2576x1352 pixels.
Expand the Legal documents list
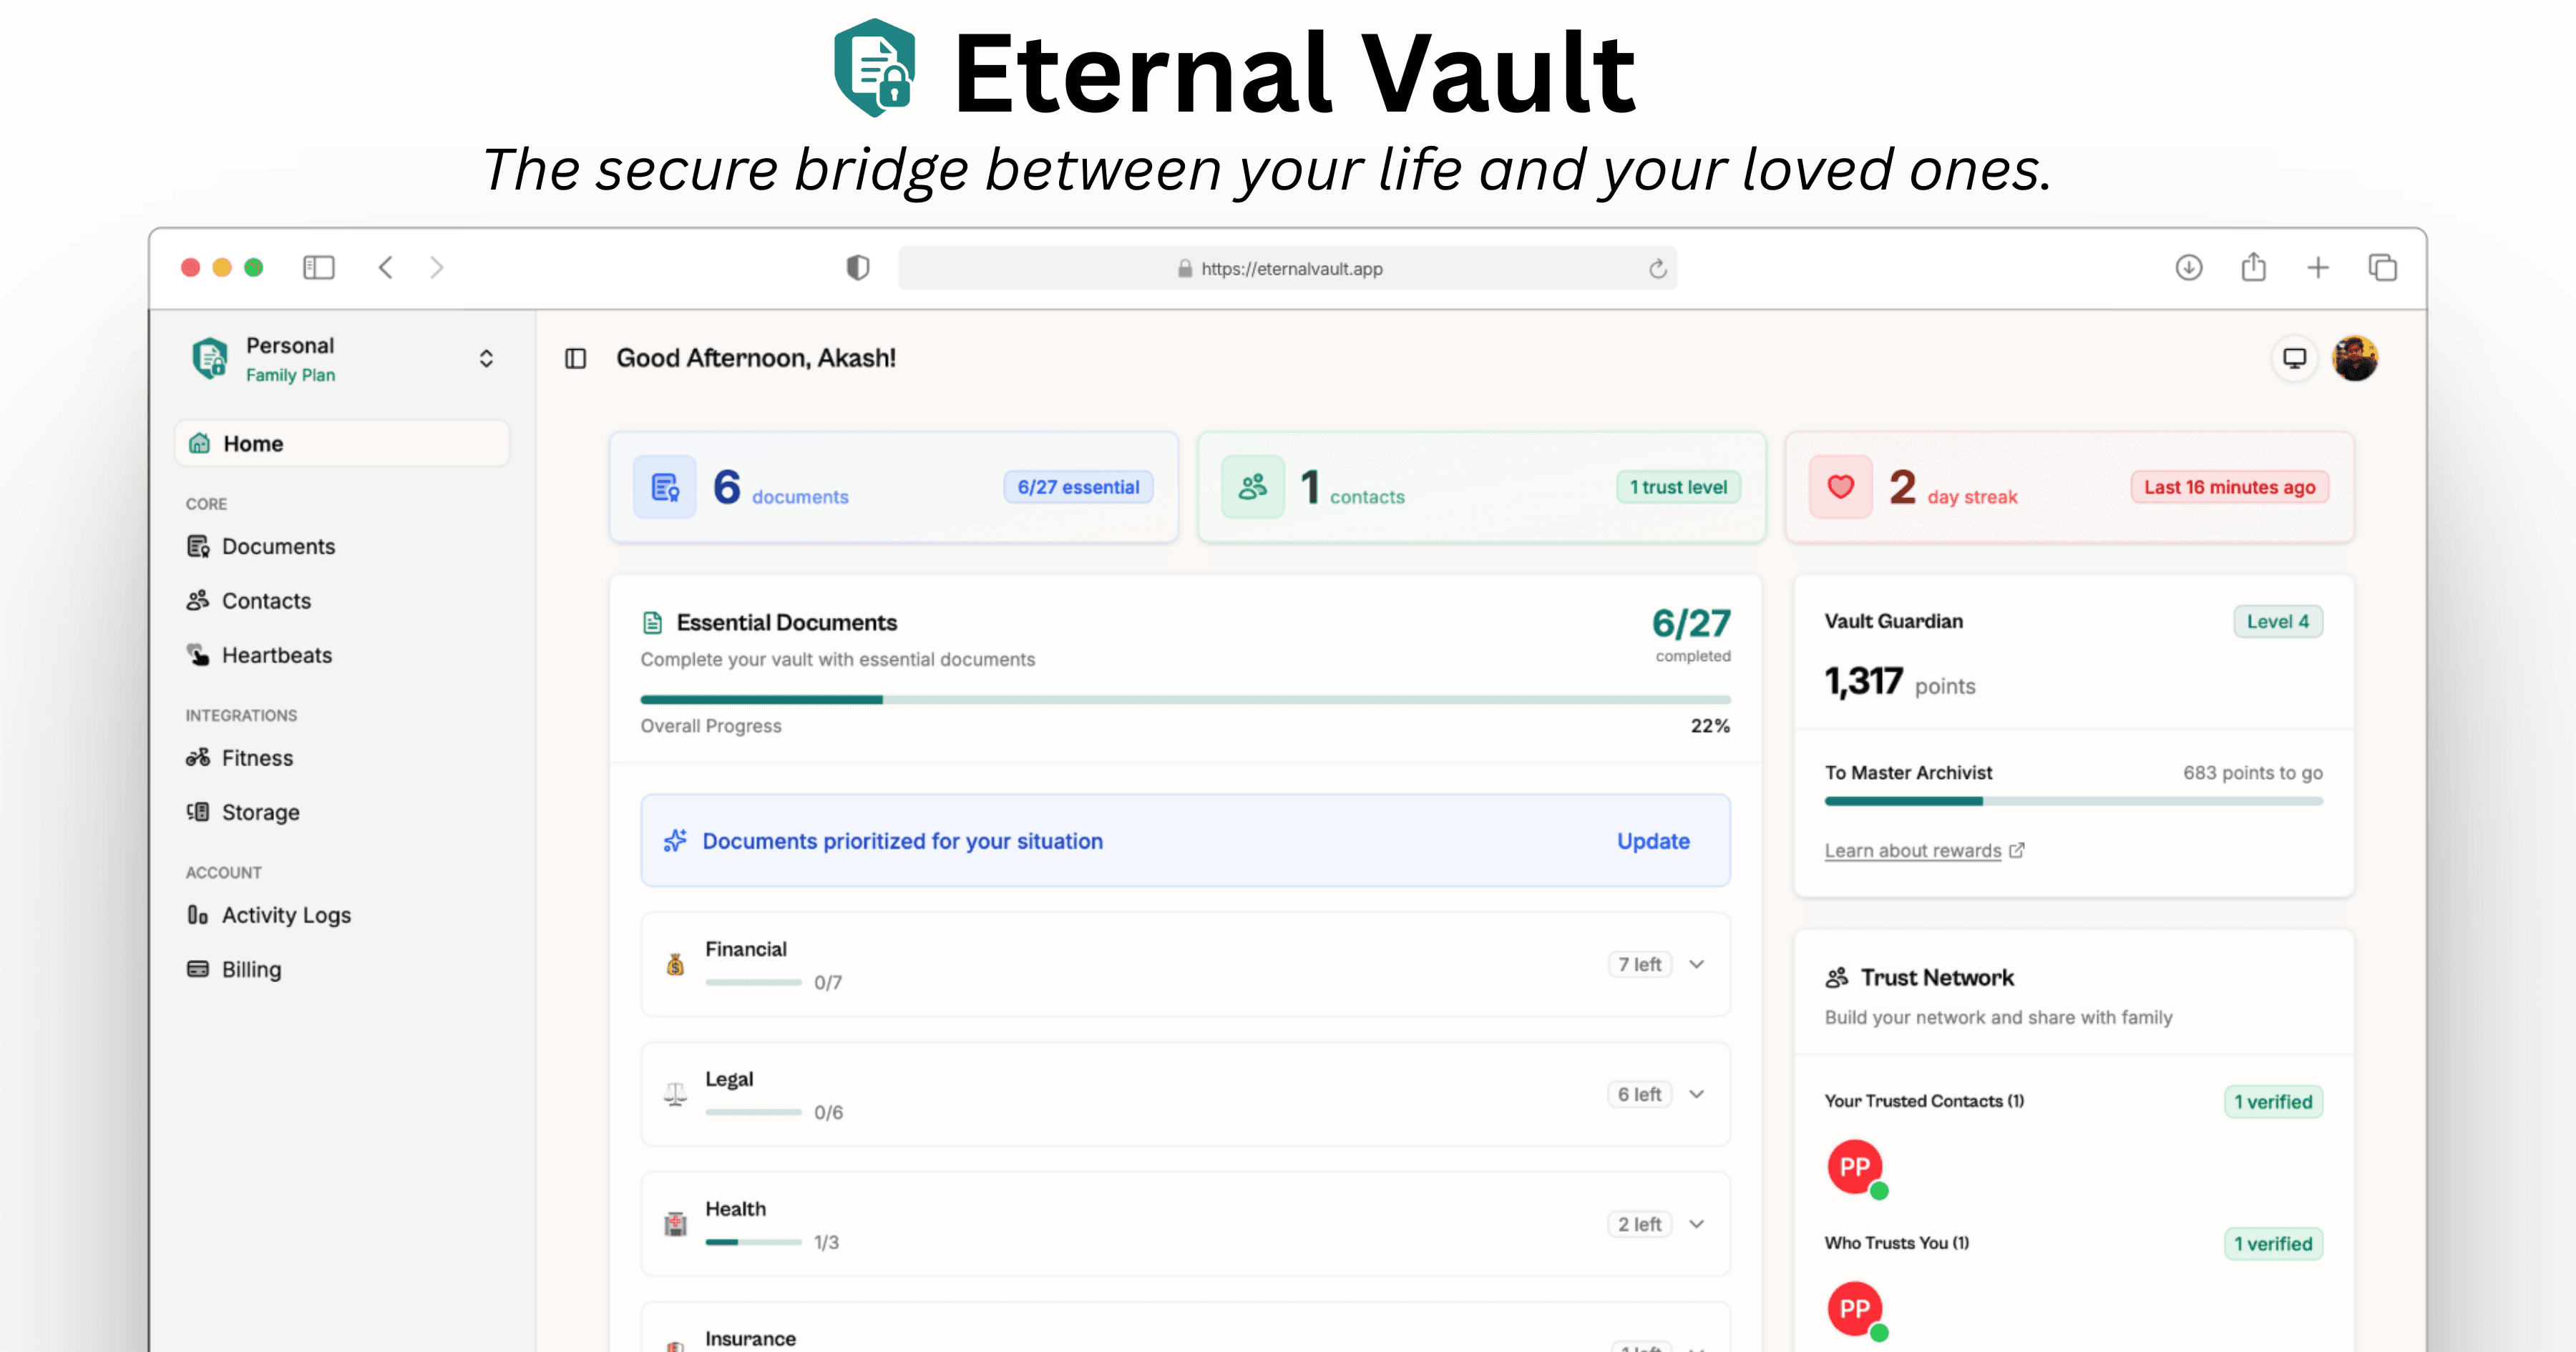click(1696, 1094)
